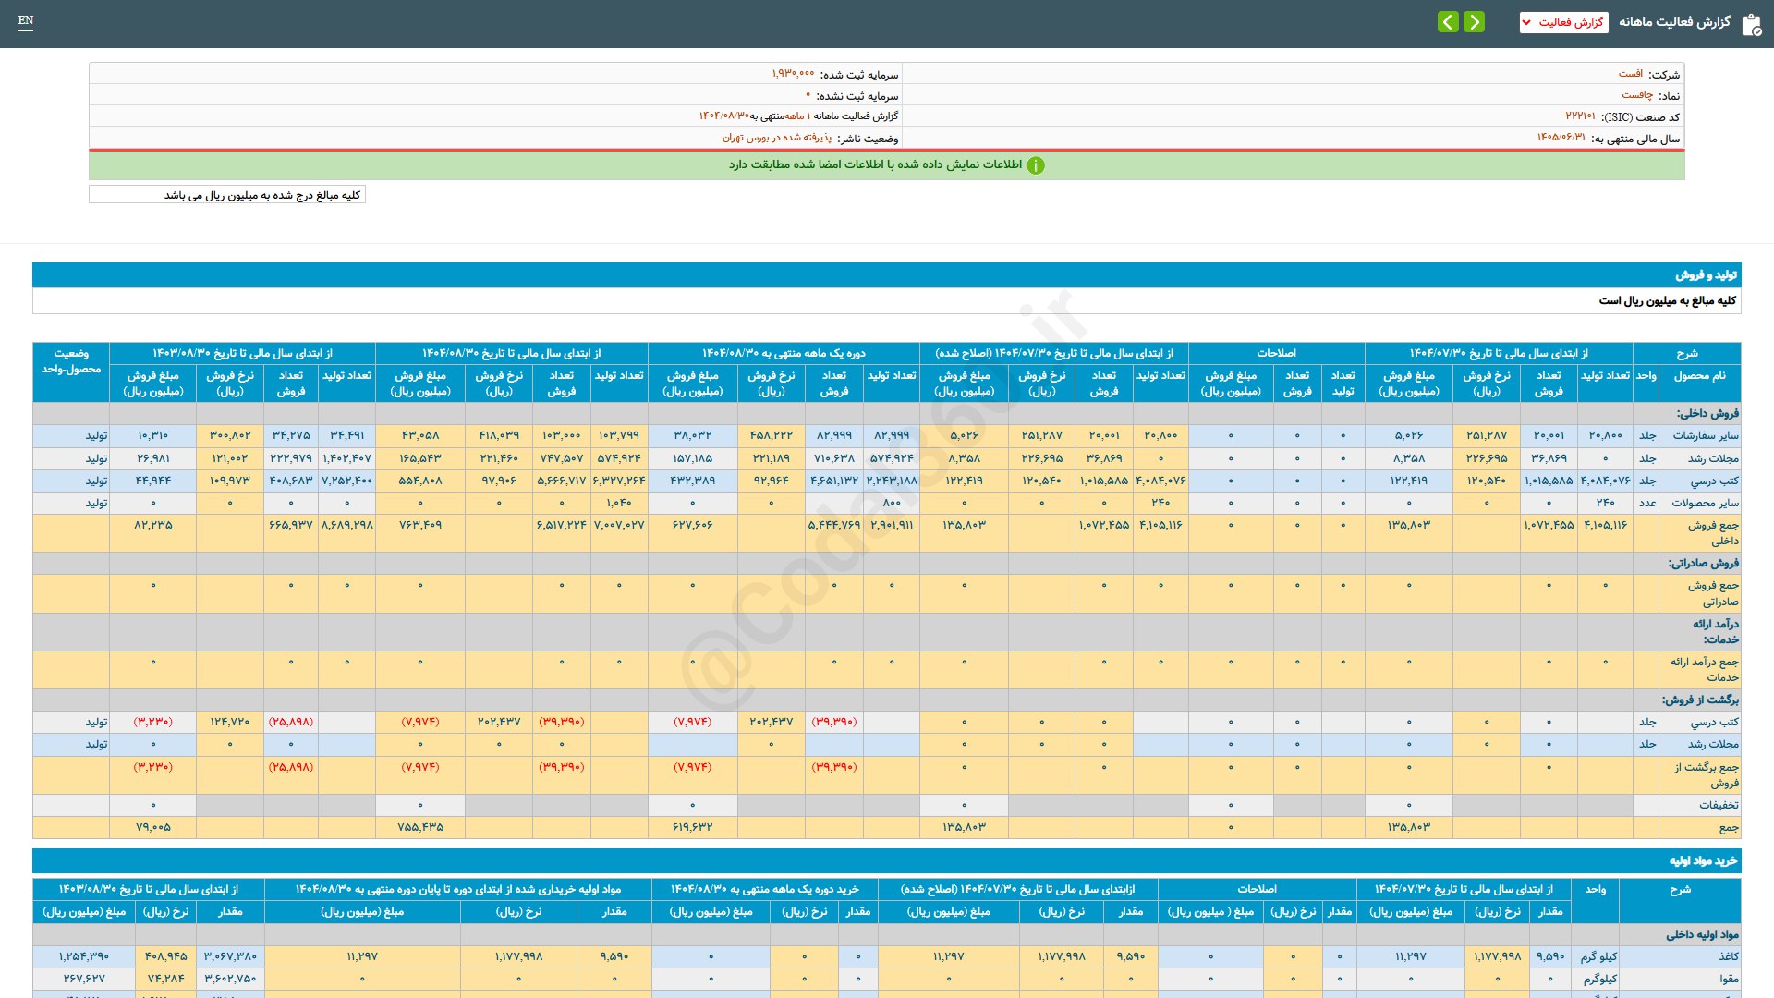
Task: Click the ISIC industry code 222101
Action: (x=1579, y=116)
